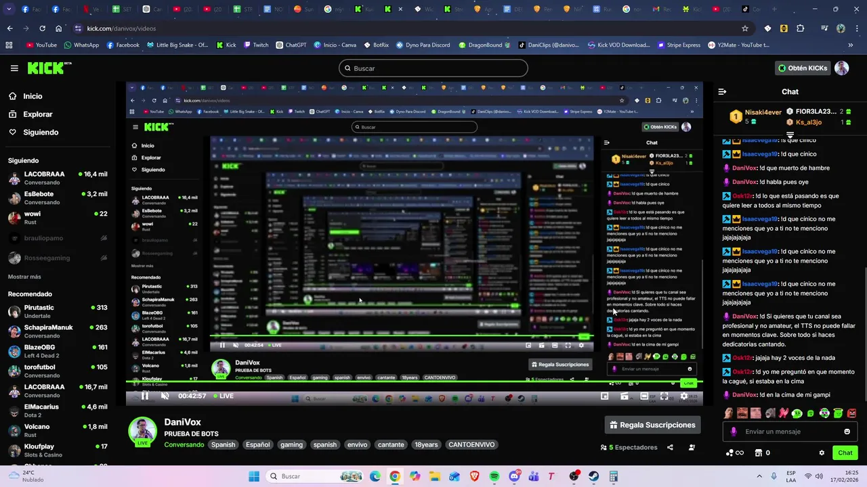The height and width of the screenshot is (487, 867).
Task: Open Windows Start menu
Action: [x=254, y=476]
